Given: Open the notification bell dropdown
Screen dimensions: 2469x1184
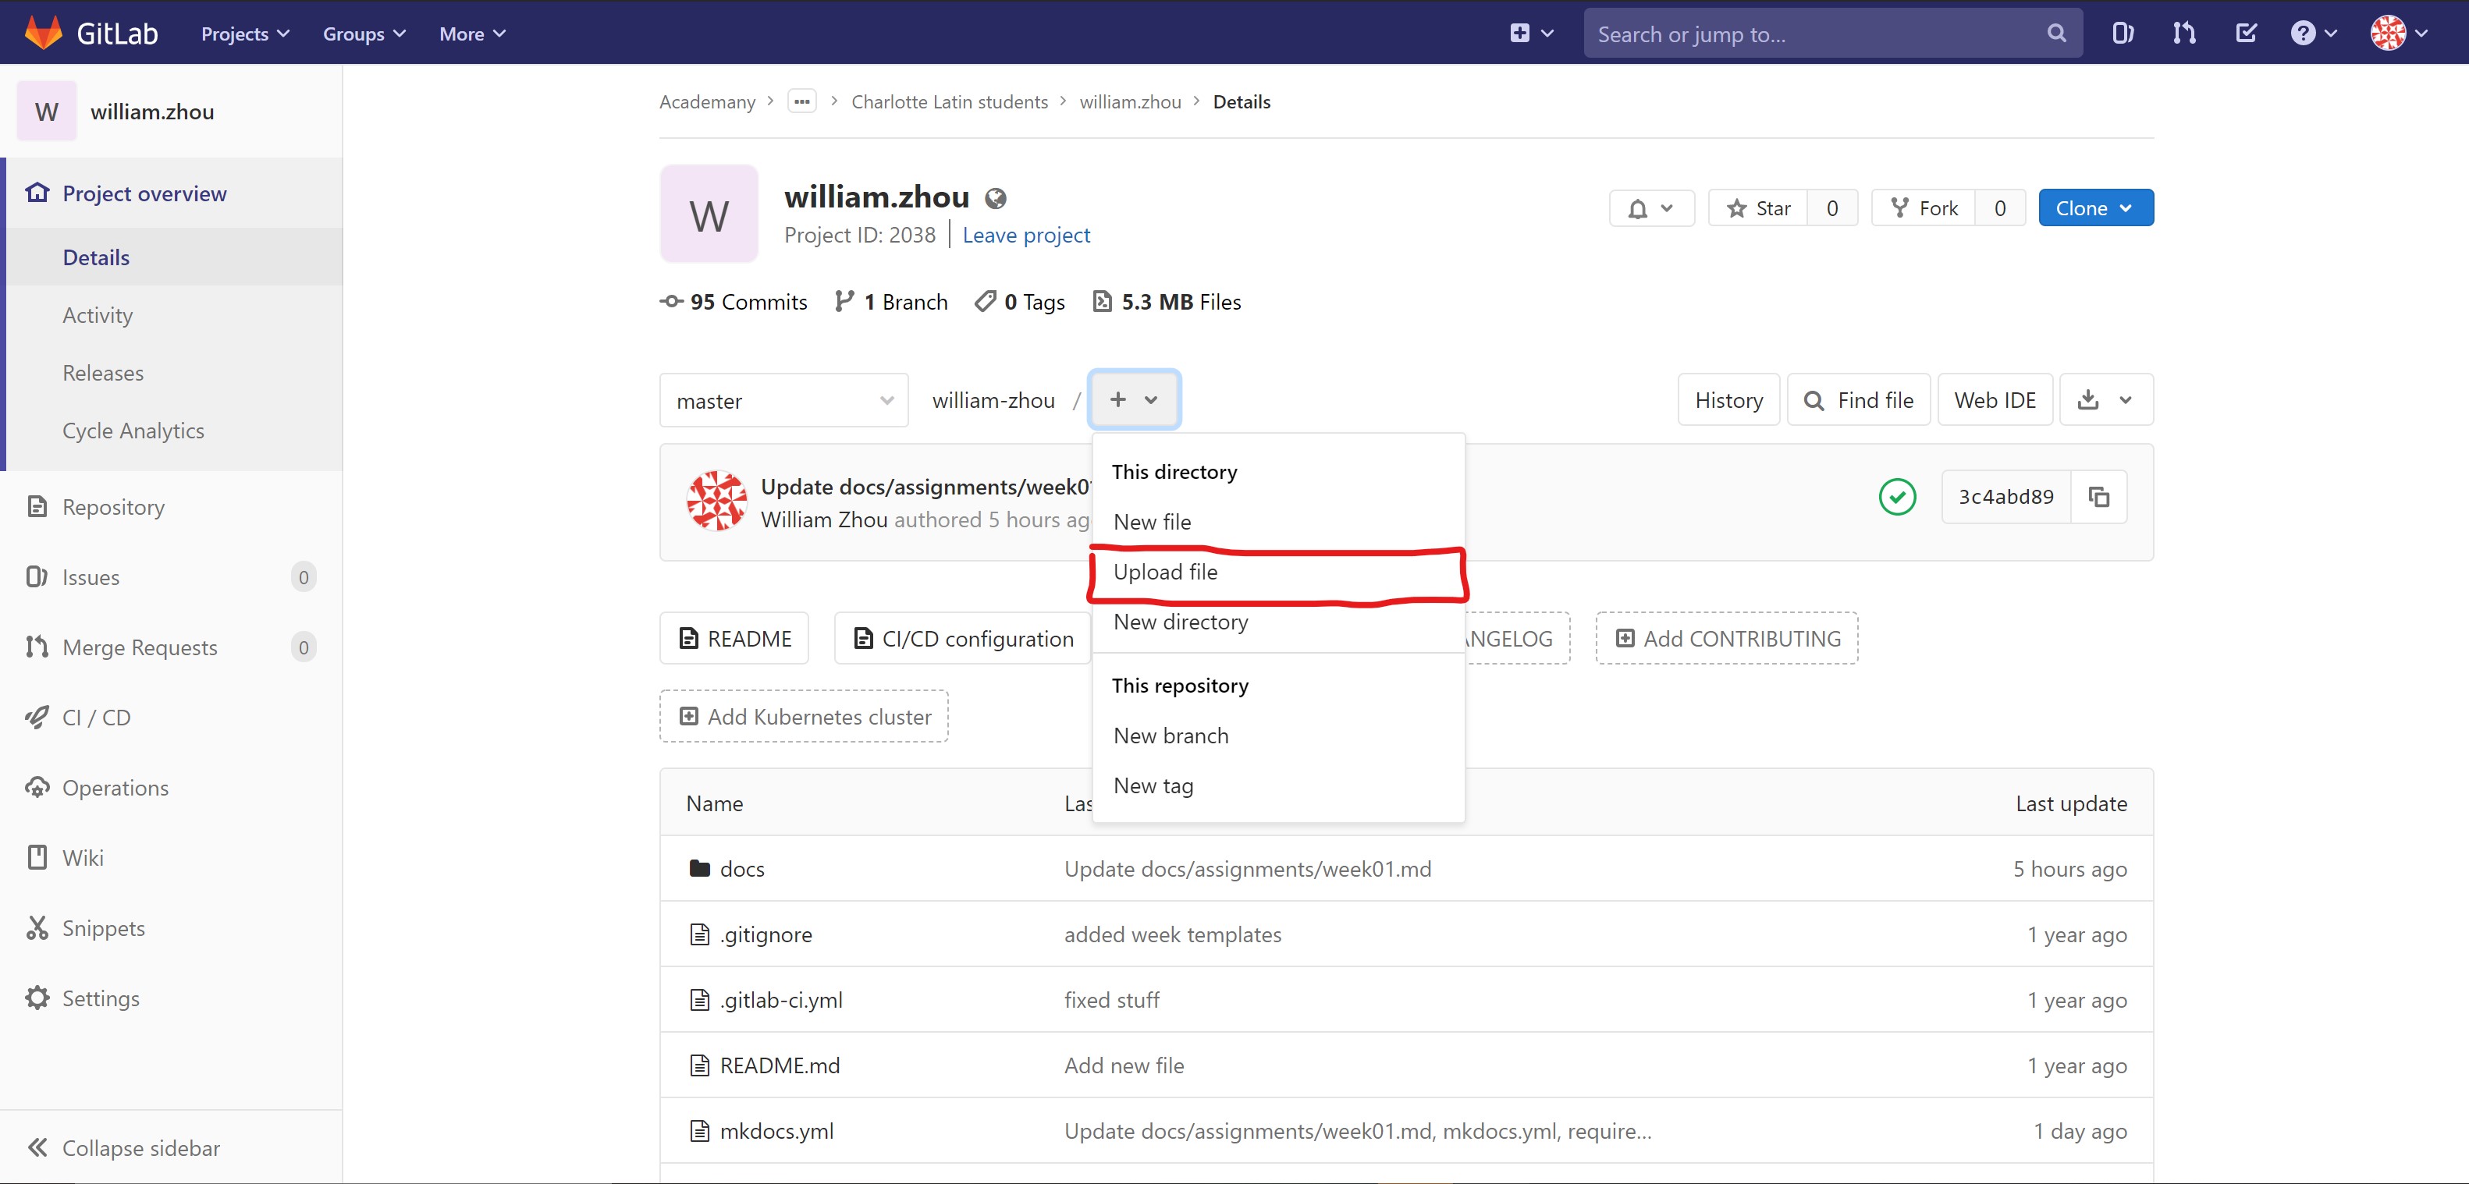Looking at the screenshot, I should pos(1651,208).
